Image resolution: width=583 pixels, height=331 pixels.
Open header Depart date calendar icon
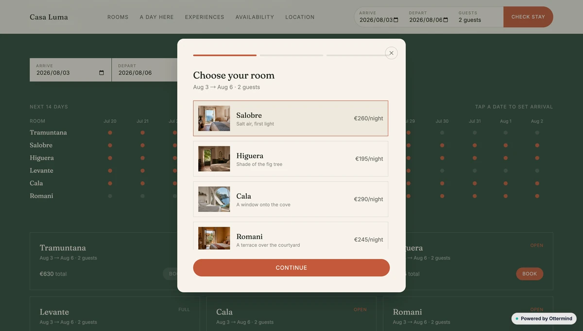tap(446, 20)
